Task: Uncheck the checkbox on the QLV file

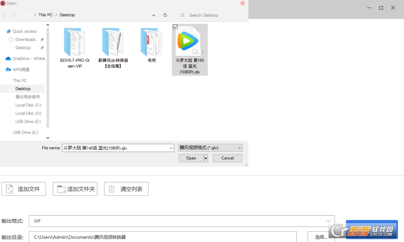Action: pos(175,27)
